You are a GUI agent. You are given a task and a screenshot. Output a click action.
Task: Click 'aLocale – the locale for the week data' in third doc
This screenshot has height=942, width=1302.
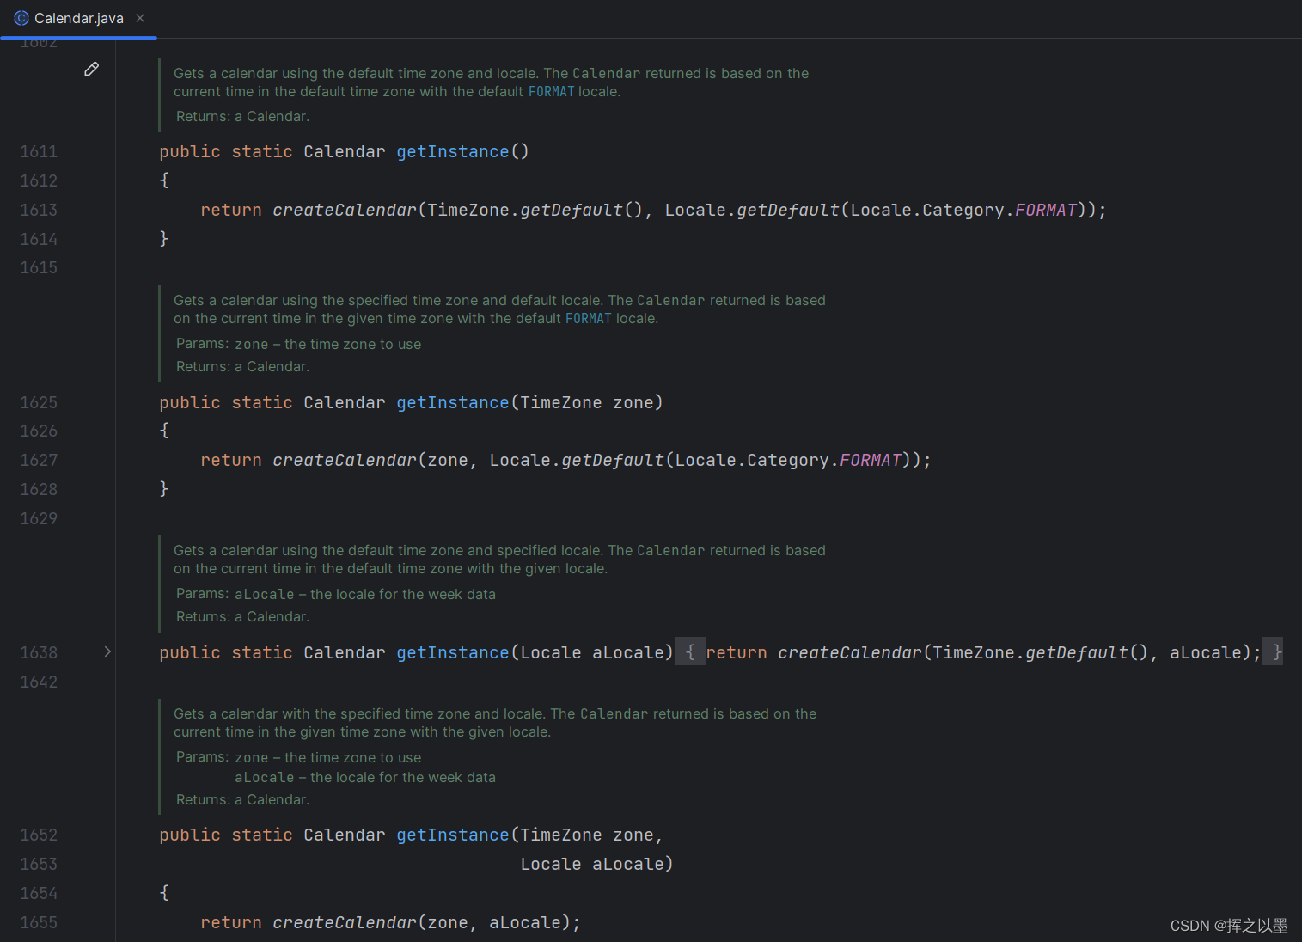365,595
